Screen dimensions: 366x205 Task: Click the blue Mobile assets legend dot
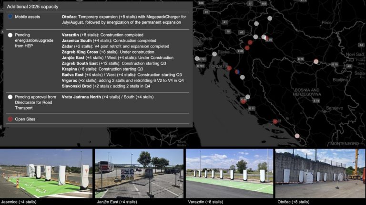pos(10,17)
